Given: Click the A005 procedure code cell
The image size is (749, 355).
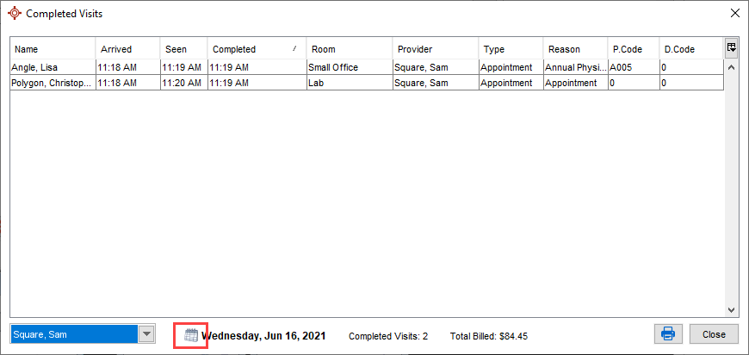Looking at the screenshot, I should 634,67.
